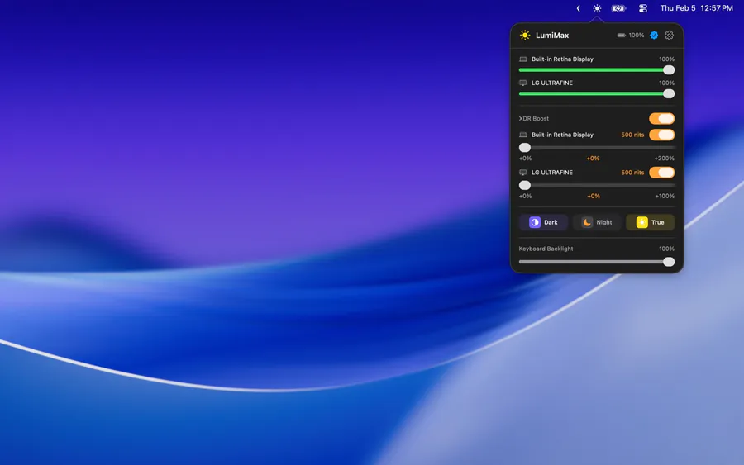Toggle the main XDR Boost switch

[662, 118]
